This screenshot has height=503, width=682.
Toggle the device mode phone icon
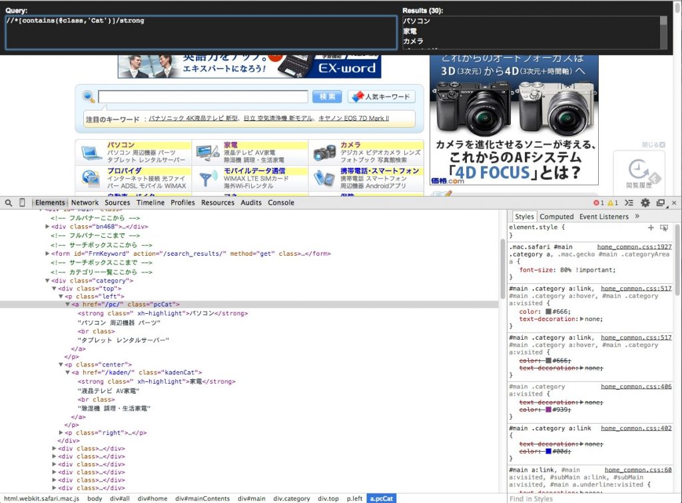click(x=22, y=203)
